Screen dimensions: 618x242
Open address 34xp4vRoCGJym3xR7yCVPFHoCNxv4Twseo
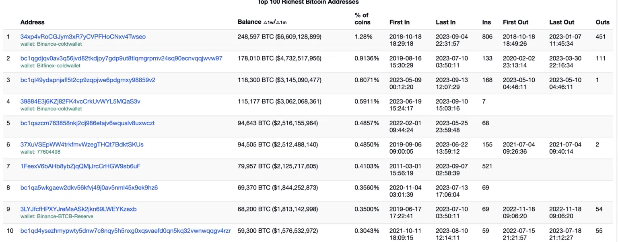pyautogui.click(x=83, y=37)
